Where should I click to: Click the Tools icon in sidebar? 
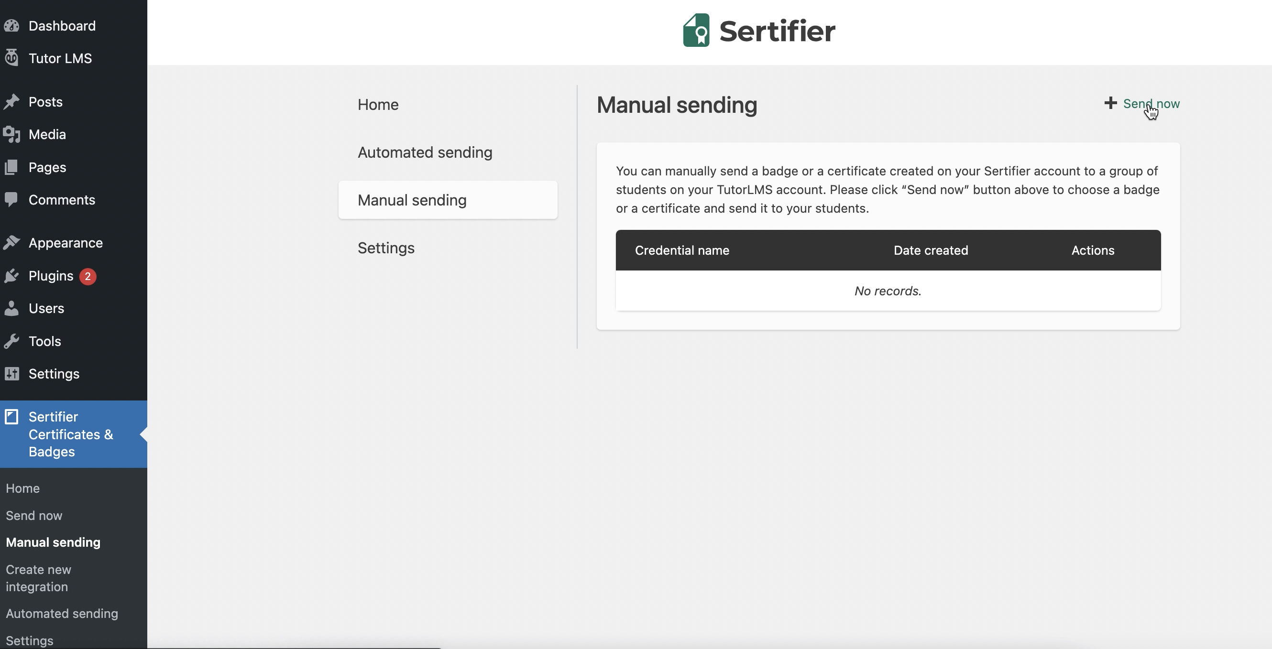[11, 340]
